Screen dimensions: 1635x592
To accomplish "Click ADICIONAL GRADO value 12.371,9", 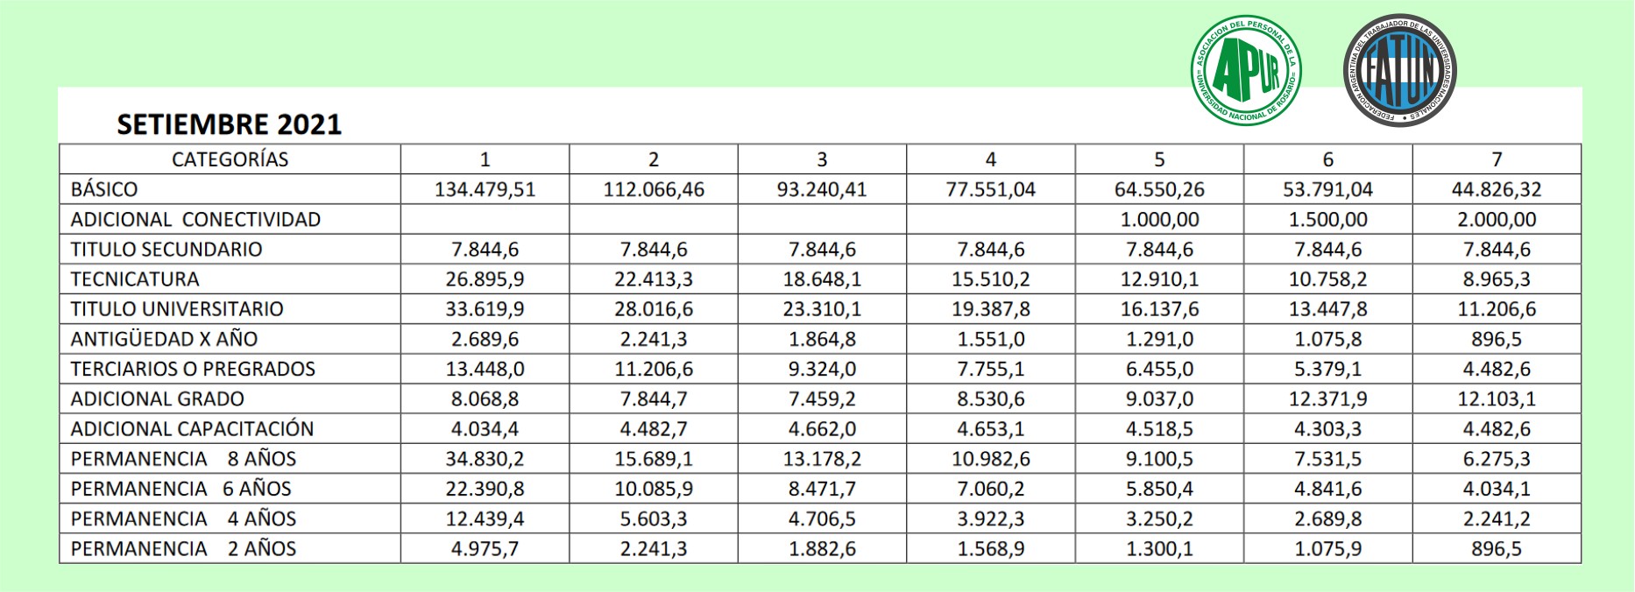I will point(1328,398).
